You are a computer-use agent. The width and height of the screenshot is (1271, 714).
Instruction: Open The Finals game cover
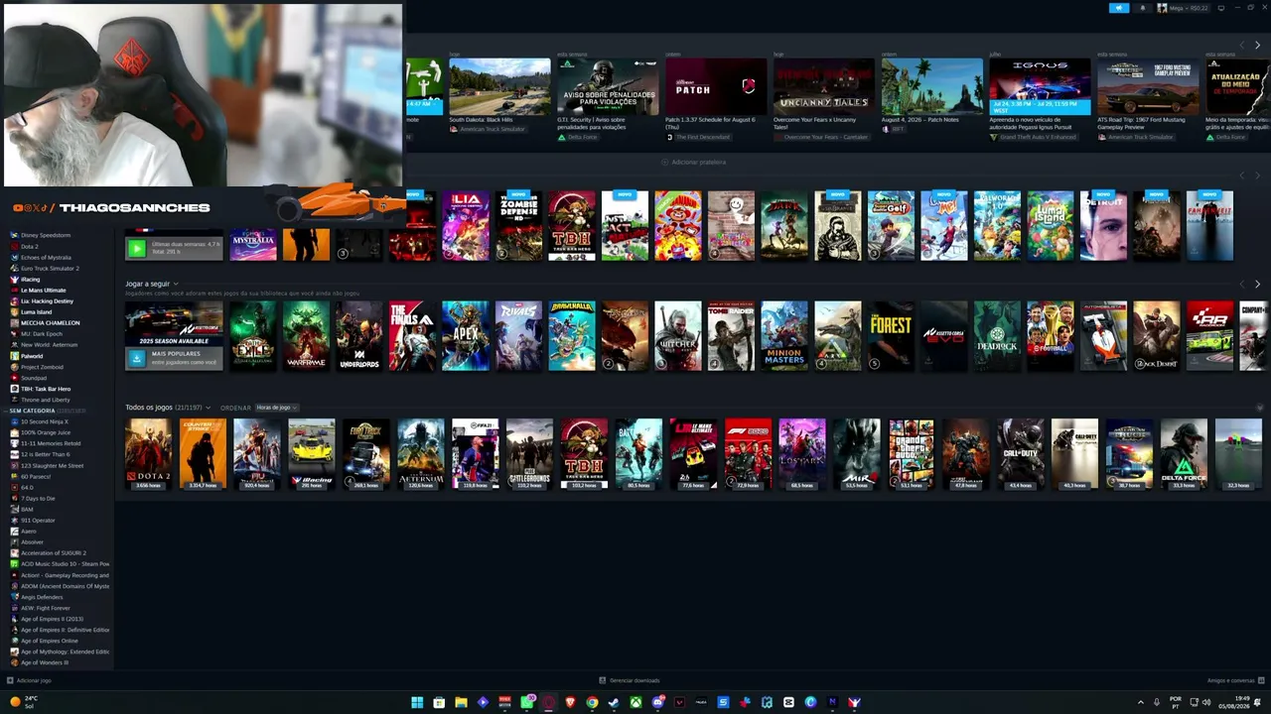(x=412, y=336)
